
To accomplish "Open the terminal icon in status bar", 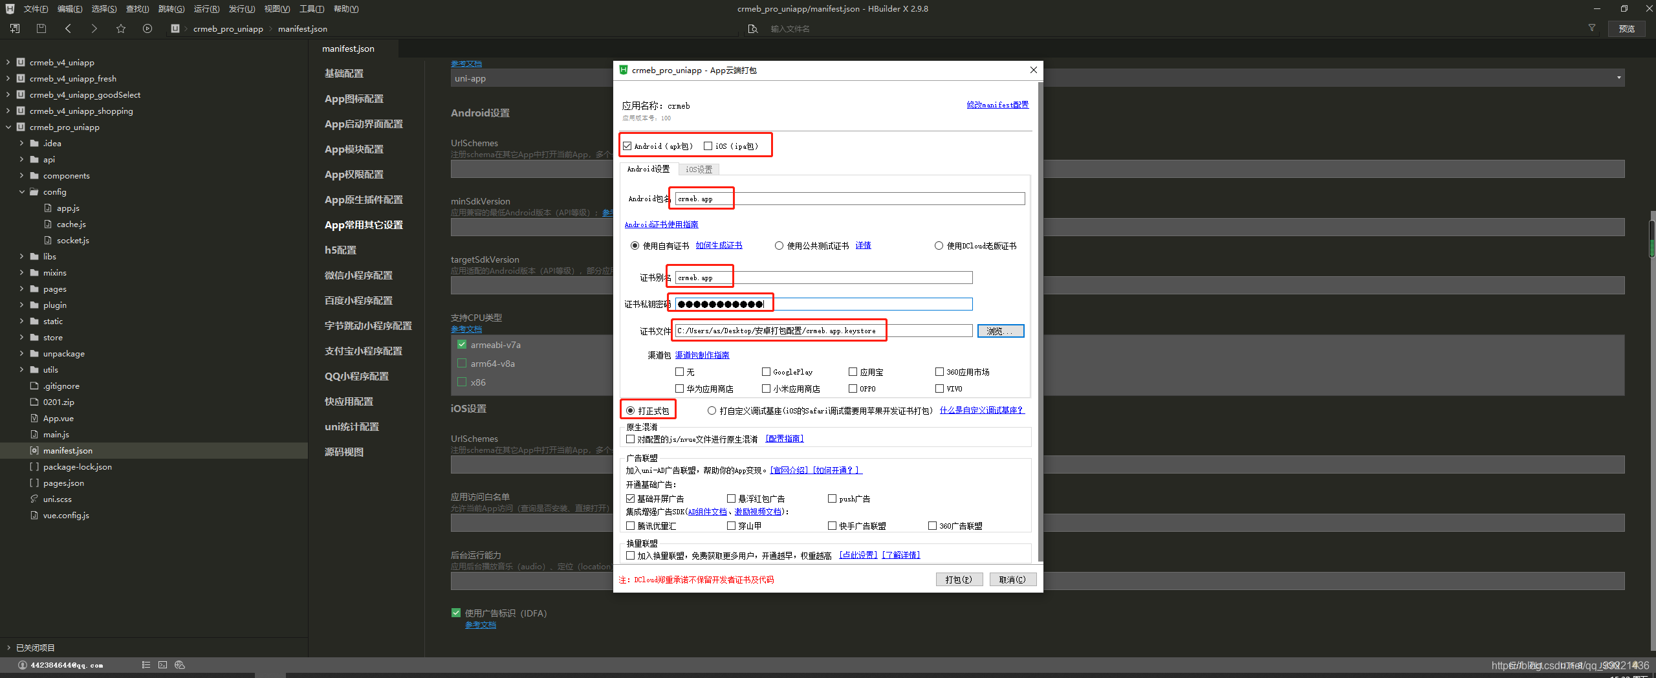I will pos(162,664).
